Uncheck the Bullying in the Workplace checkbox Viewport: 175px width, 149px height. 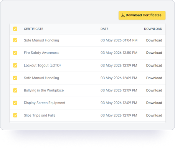point(15,90)
